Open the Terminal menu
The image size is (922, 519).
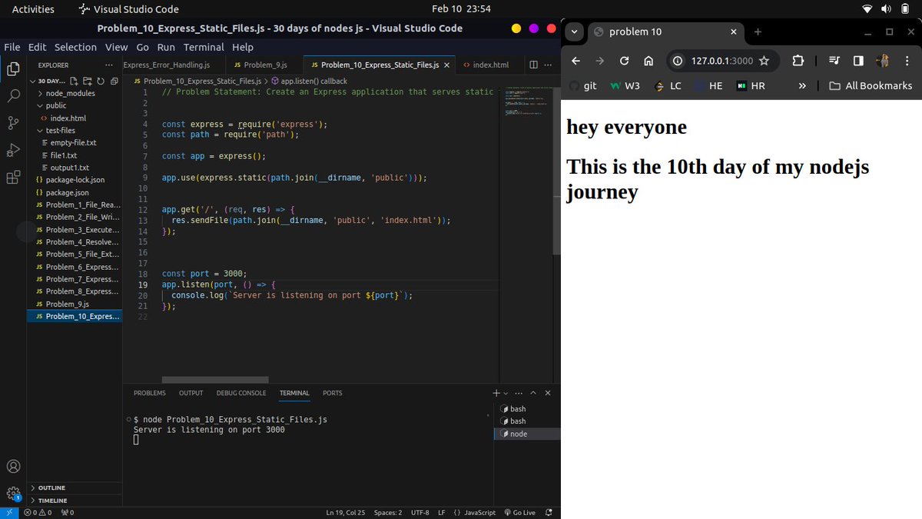point(204,47)
